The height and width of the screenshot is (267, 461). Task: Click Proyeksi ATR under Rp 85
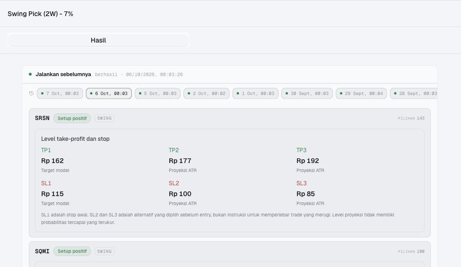[x=310, y=204]
